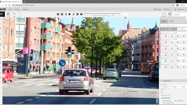Toggle lock for object 1
Image resolution: width=187 pixels, height=105 pixels.
click(166, 36)
